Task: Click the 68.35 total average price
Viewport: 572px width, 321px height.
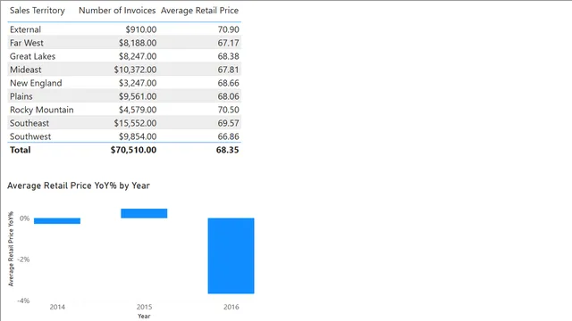Action: coord(227,150)
